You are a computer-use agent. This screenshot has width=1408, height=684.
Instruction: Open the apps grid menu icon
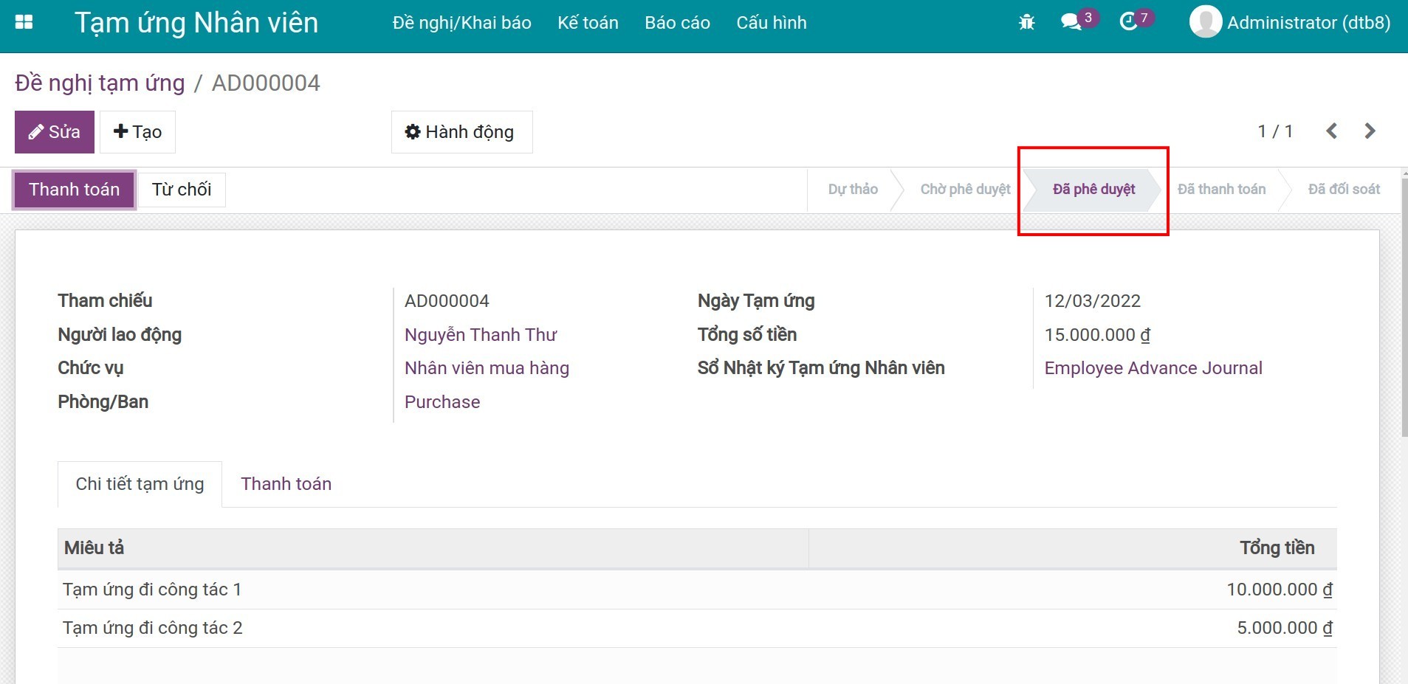pos(24,22)
